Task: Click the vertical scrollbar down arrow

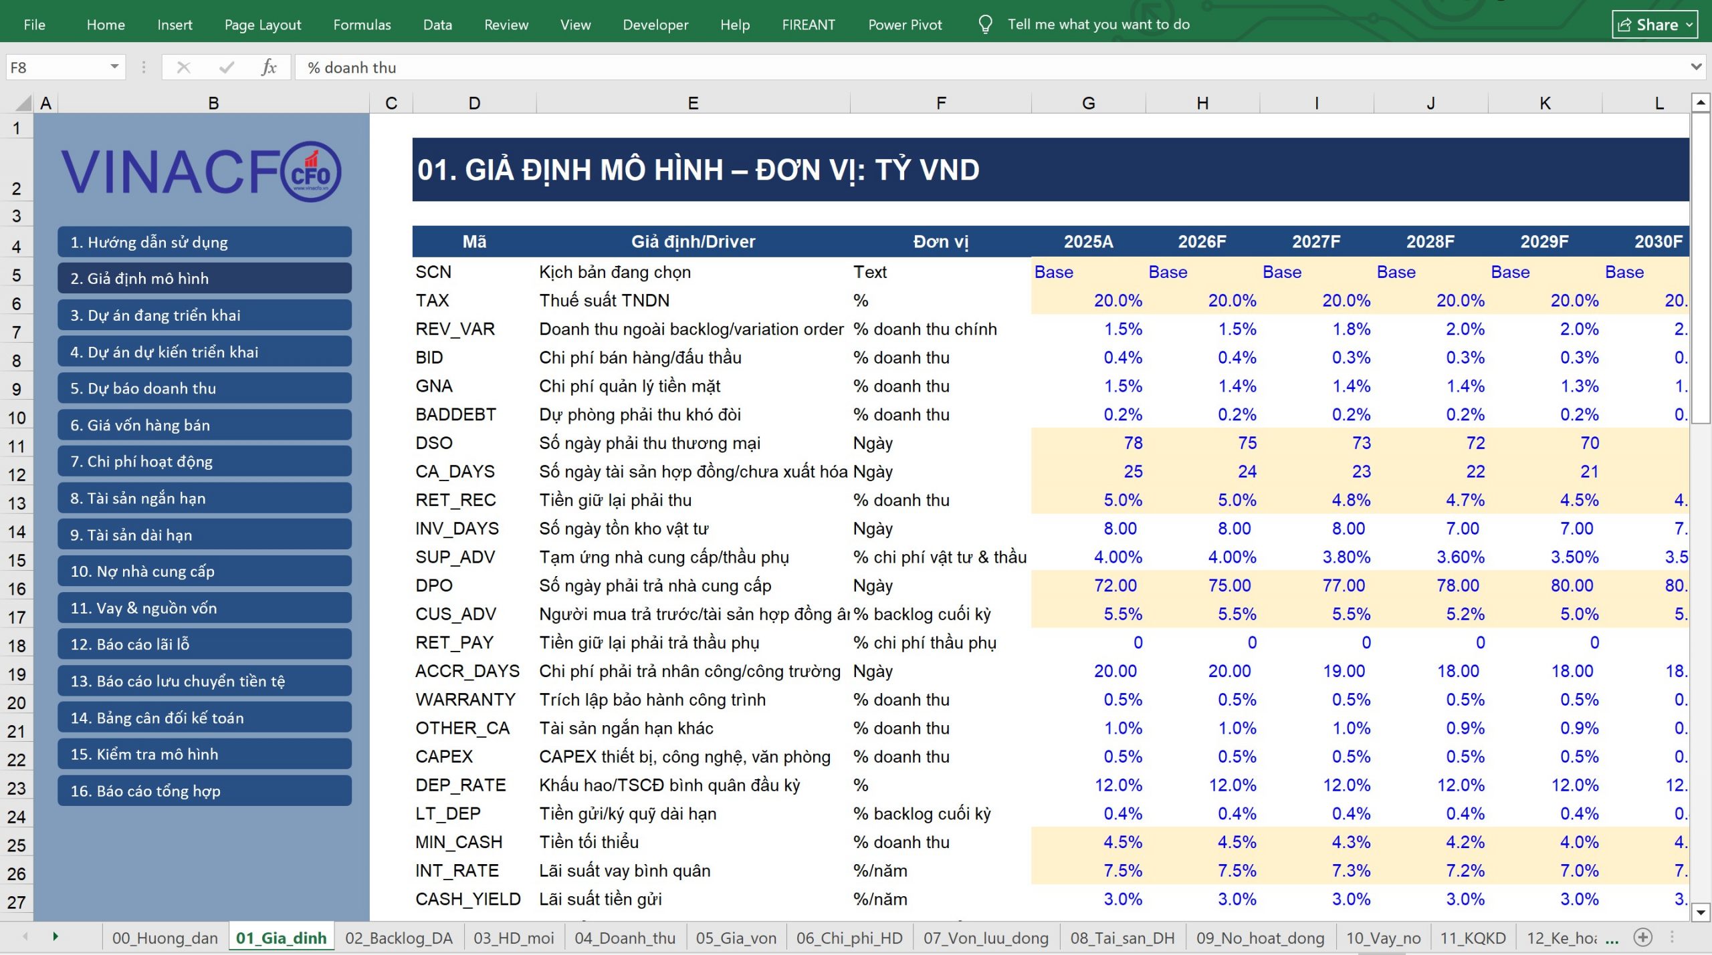Action: pos(1701,912)
